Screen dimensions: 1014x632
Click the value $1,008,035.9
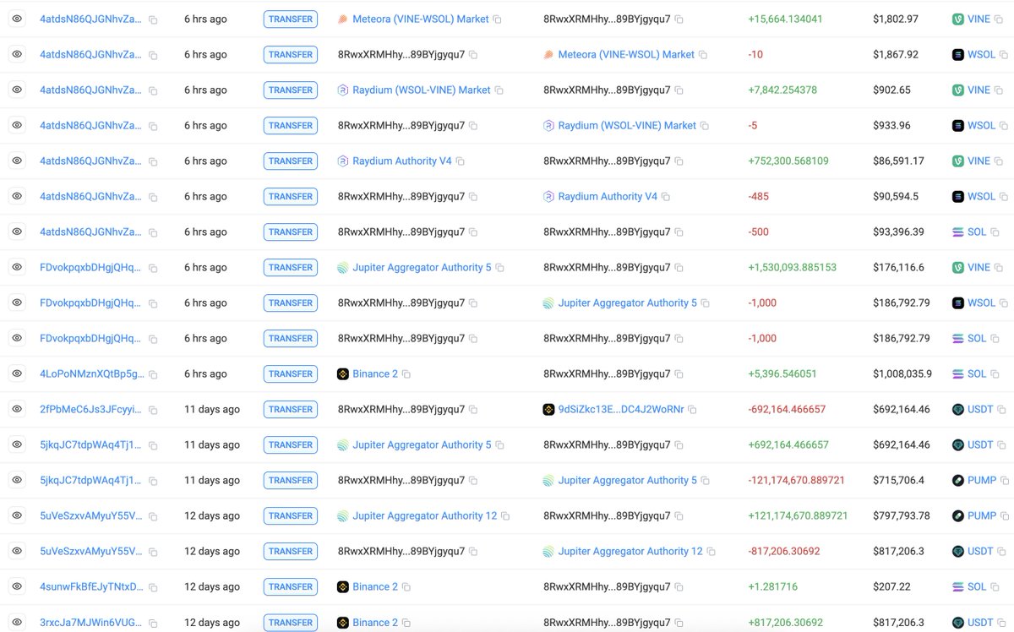(902, 373)
